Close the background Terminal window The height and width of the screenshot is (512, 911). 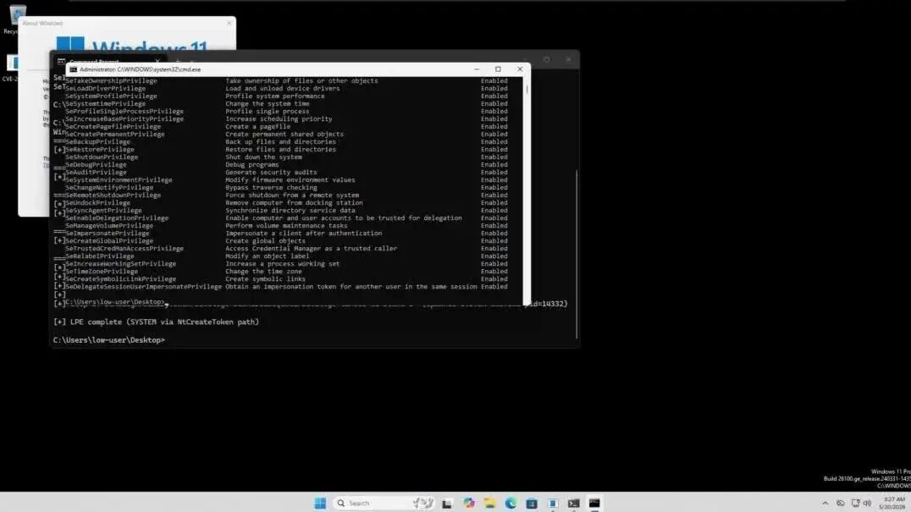[568, 59]
